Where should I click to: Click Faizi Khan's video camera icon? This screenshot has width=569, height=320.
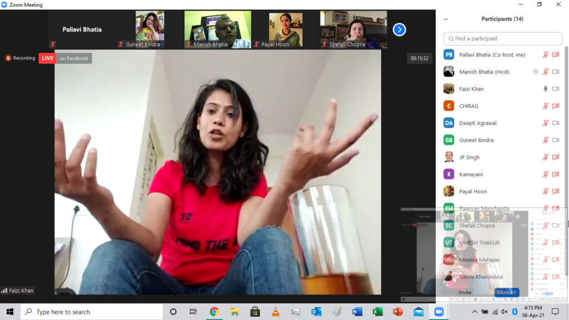click(556, 89)
